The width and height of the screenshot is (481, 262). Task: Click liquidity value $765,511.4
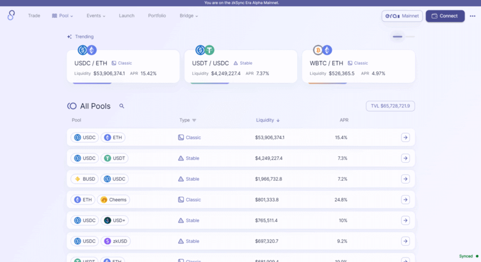tap(266, 220)
